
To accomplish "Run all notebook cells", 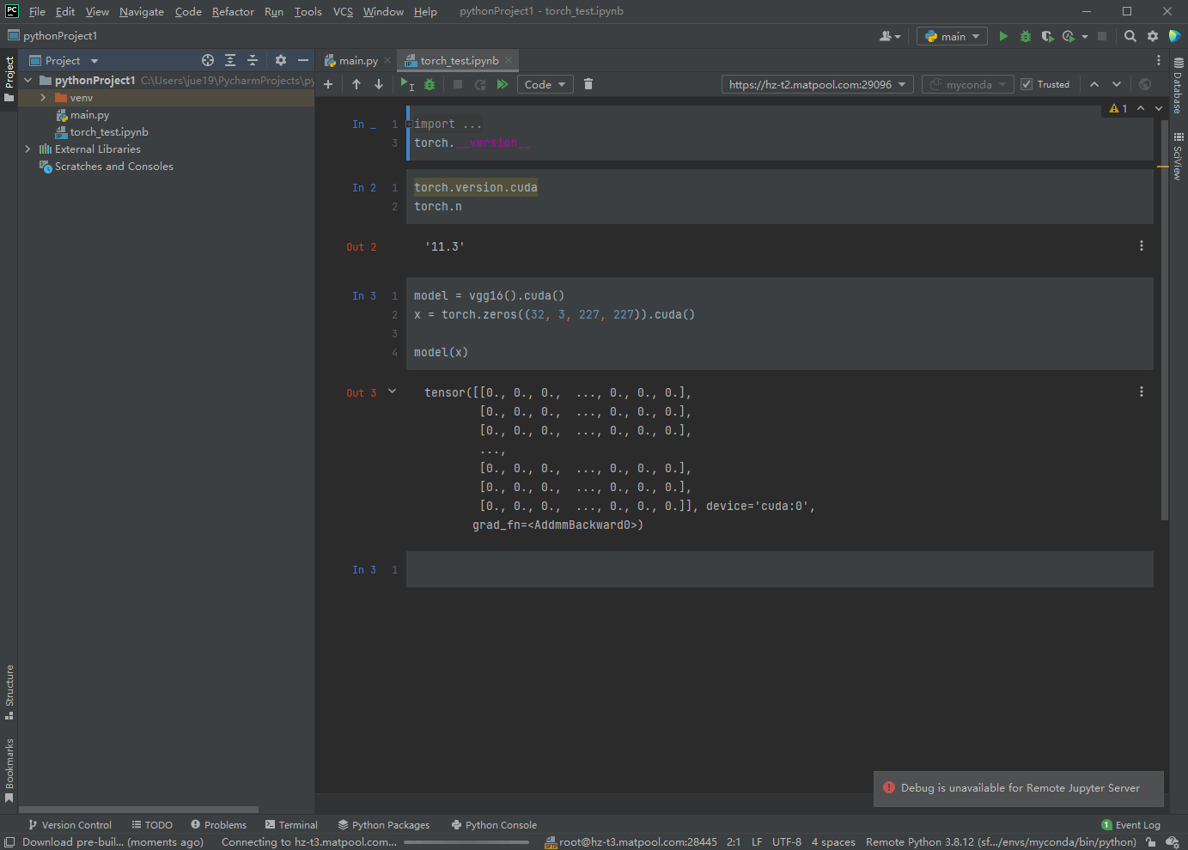I will click(503, 84).
